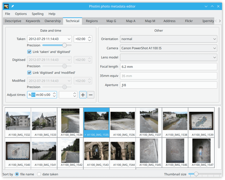Select thumbnail A1100_IMG_1532
The width and height of the screenshot is (225, 180).
pyautogui.click(x=18, y=122)
